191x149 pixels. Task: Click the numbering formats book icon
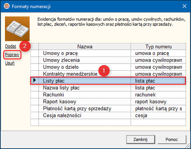click(x=17, y=29)
